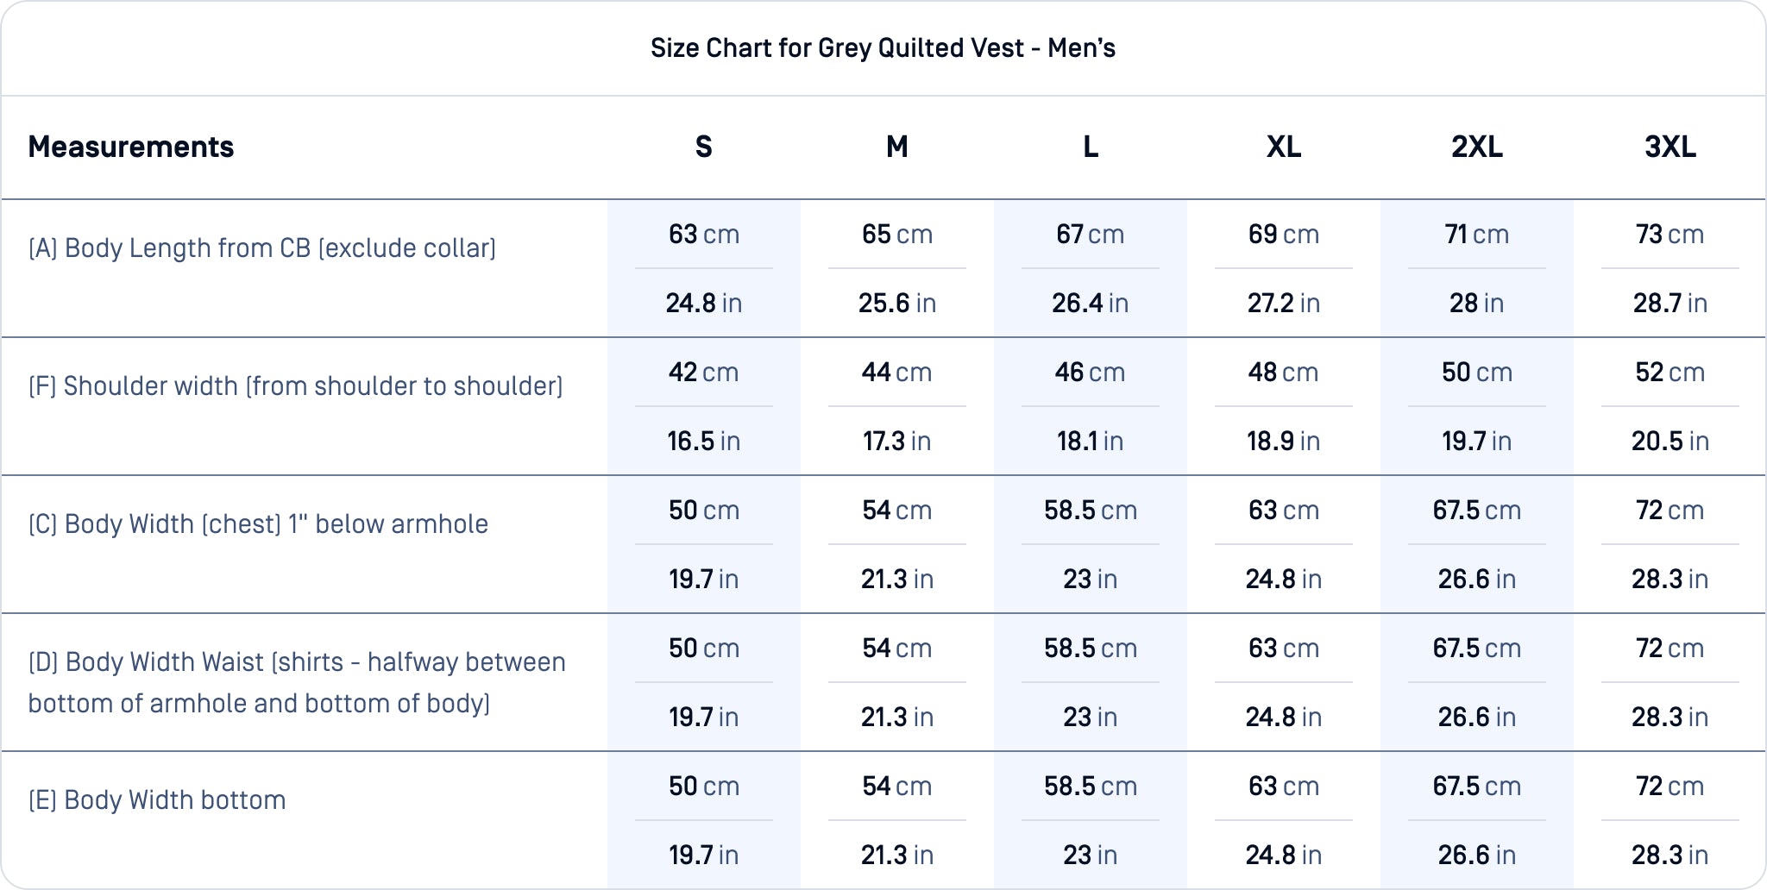Click the 28.7 in body length value

1670,304
